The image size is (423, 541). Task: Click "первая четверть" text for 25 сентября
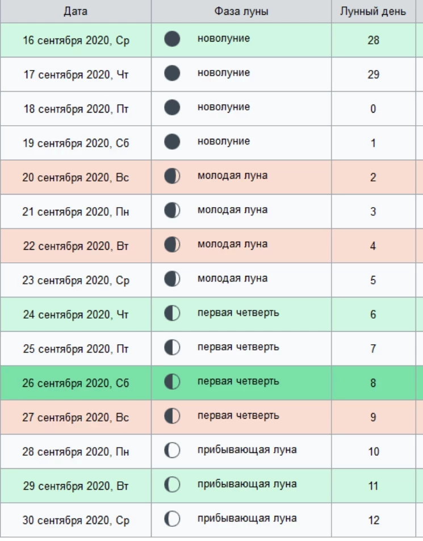pos(238,346)
